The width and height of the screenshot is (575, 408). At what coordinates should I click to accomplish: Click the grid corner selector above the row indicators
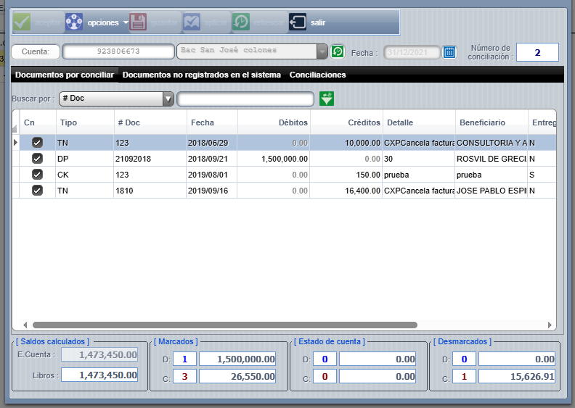click(x=15, y=128)
